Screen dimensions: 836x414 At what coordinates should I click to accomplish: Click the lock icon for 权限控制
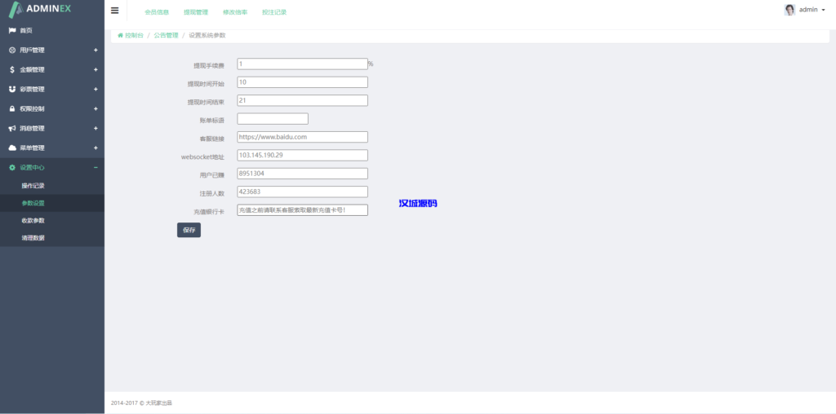[x=12, y=108]
